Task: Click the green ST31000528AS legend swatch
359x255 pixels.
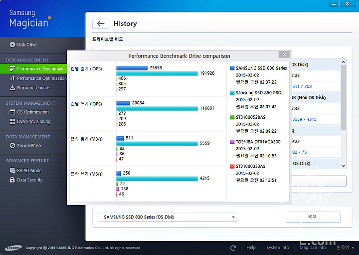Action: (232, 117)
